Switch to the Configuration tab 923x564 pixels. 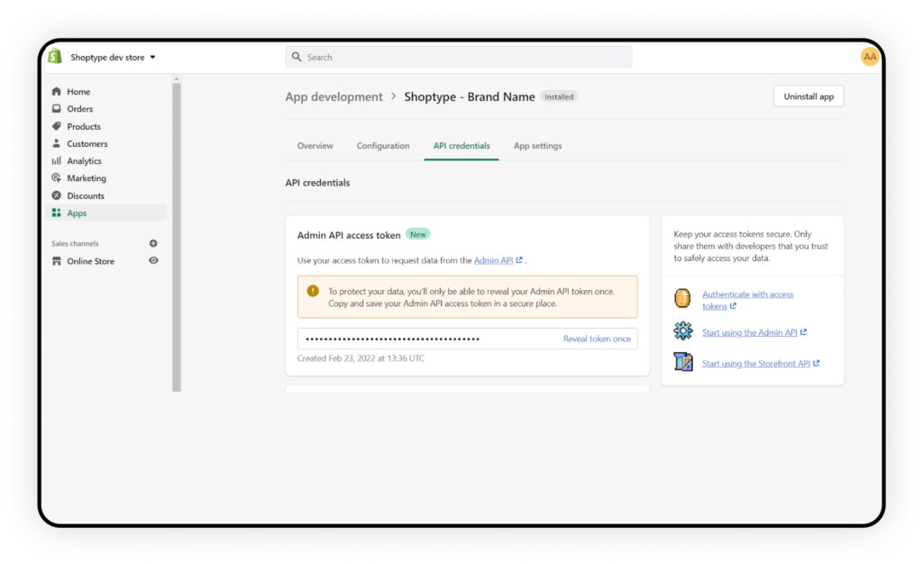click(x=382, y=146)
